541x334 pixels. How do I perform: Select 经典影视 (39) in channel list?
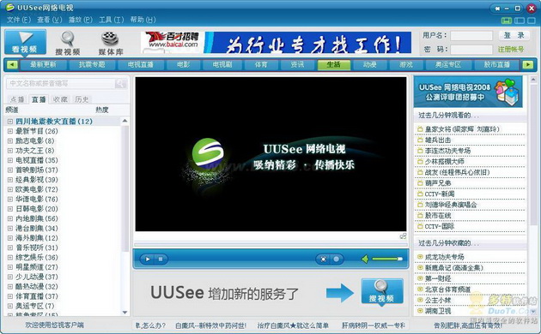[37, 180]
